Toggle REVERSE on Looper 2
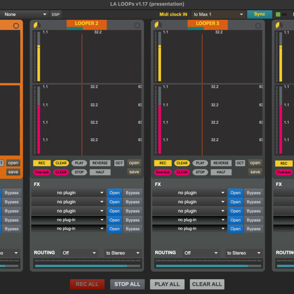Image resolution: width=294 pixels, height=294 pixels. click(x=100, y=163)
